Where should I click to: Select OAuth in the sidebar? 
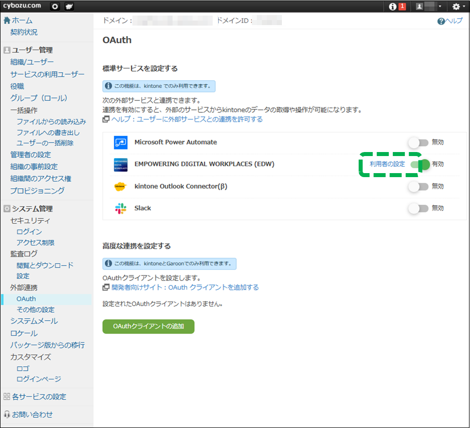point(26,299)
